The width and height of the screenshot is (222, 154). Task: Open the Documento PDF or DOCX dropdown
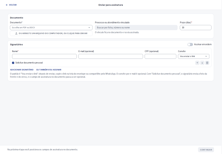click(x=51, y=28)
